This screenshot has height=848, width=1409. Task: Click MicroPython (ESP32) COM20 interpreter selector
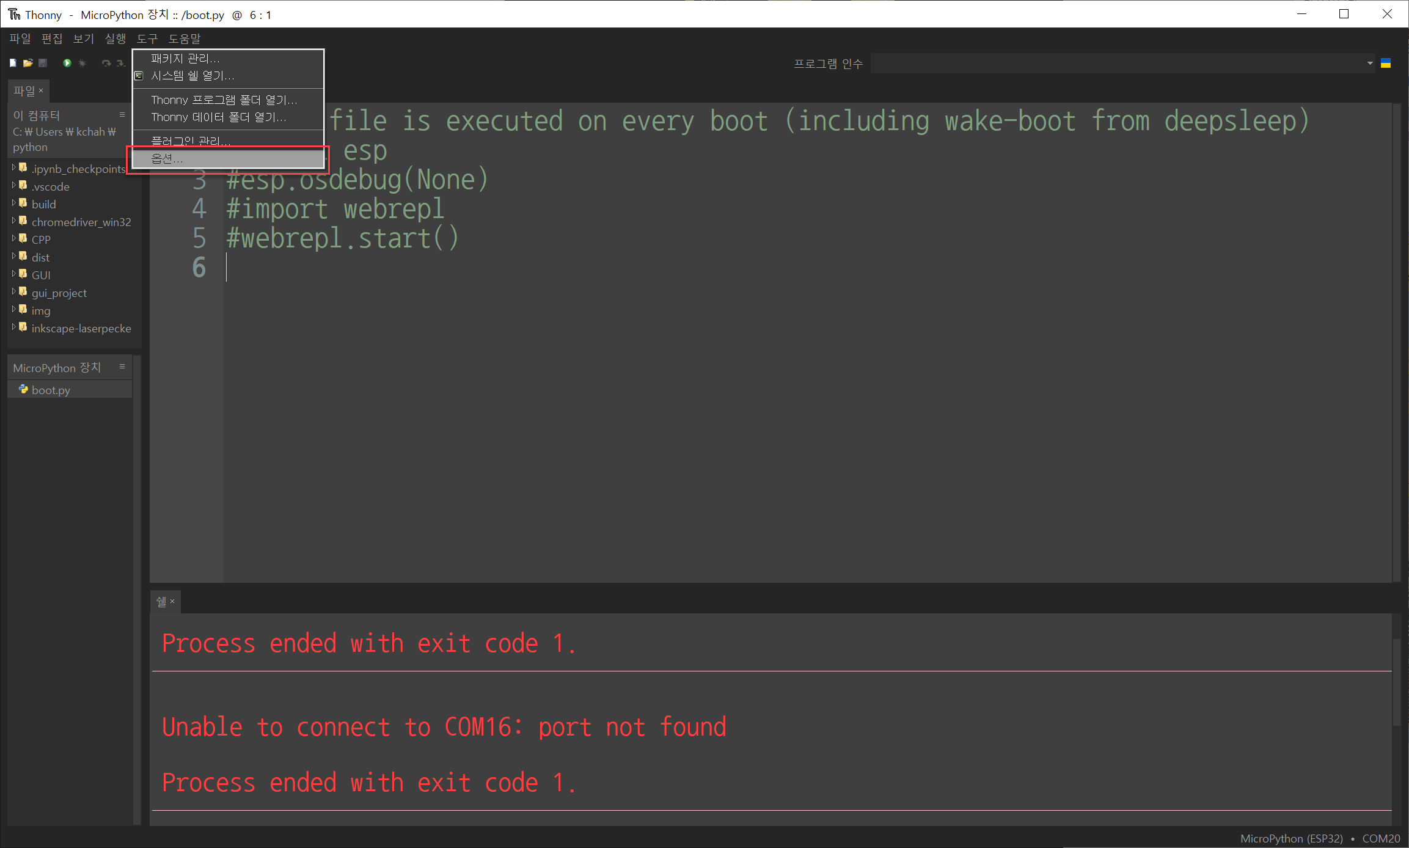coord(1319,838)
